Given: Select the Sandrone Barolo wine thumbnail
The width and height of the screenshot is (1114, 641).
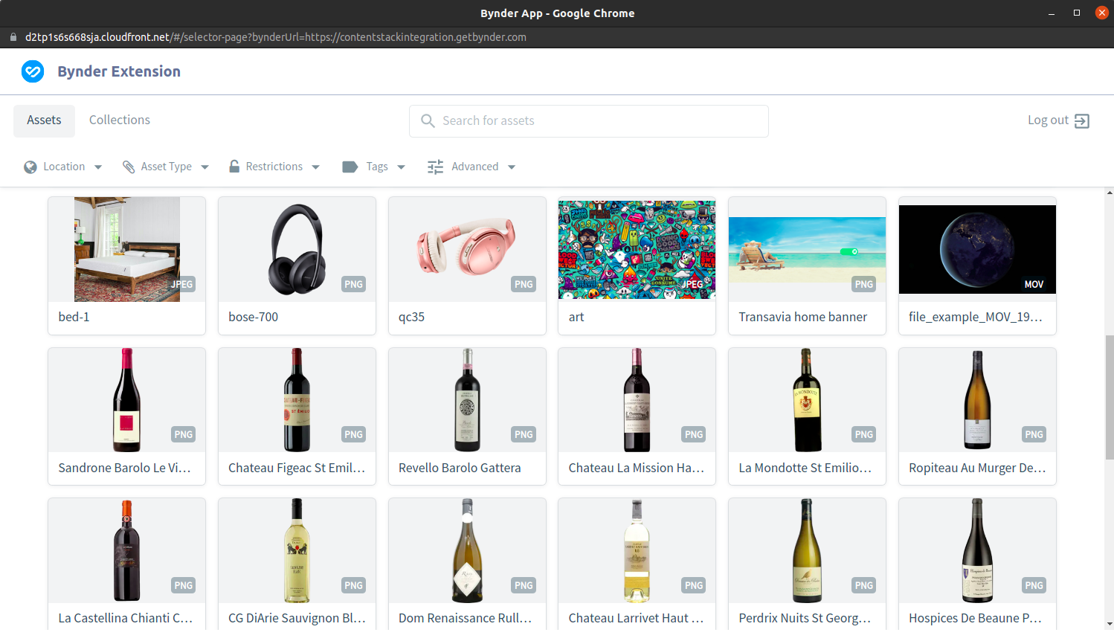Looking at the screenshot, I should coord(127,400).
